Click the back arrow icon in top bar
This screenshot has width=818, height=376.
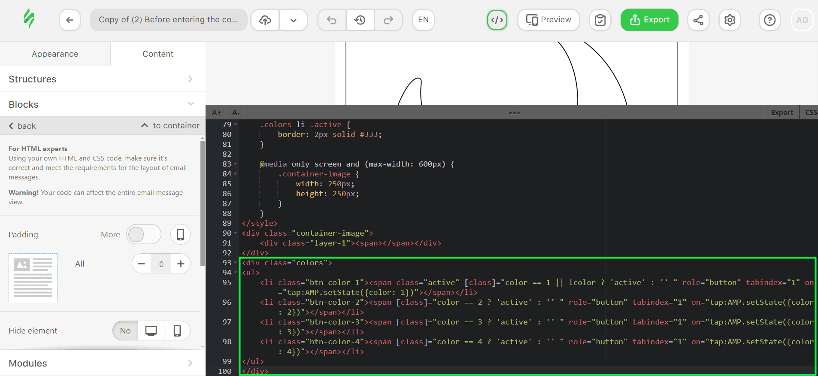point(70,20)
